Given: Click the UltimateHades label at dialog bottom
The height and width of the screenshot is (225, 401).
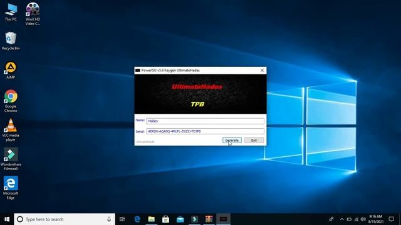Looking at the screenshot, I should [x=145, y=142].
